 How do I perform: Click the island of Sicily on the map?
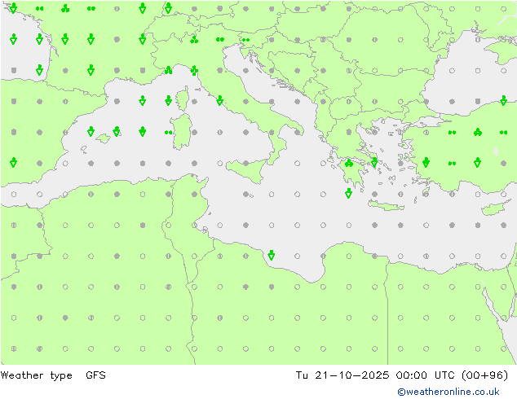[247, 170]
